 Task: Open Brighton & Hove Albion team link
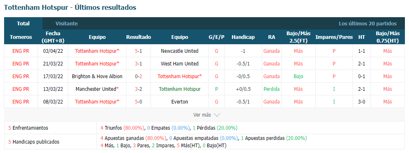(97, 76)
